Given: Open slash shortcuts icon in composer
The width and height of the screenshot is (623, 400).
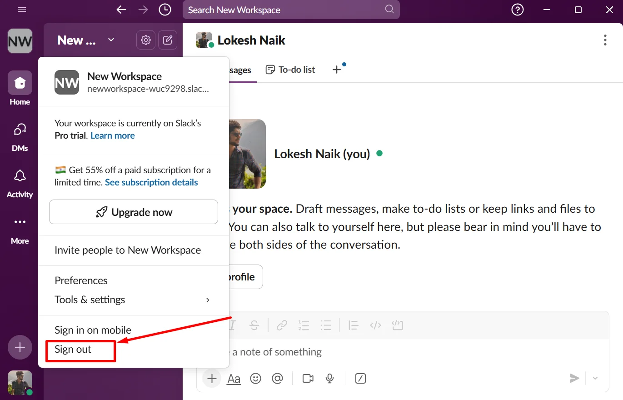Looking at the screenshot, I should (x=360, y=378).
